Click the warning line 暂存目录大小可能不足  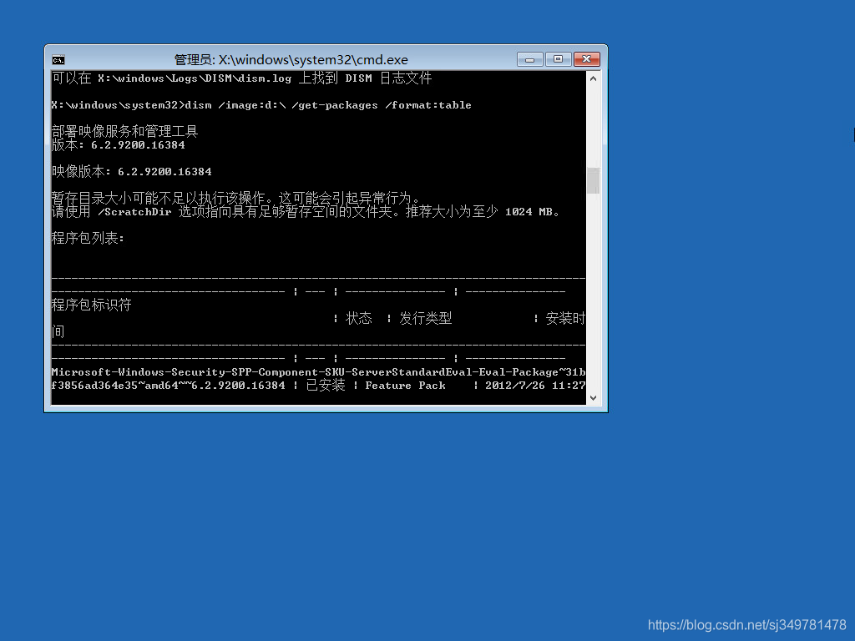tap(236, 198)
